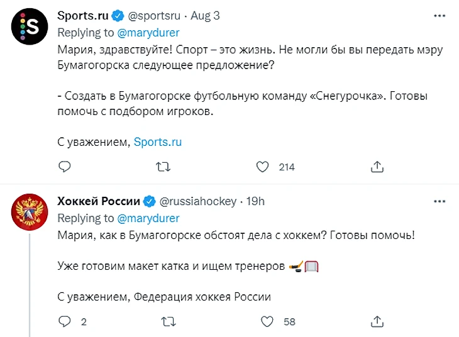Open @marydurer mention in Sports.ru reply

click(x=148, y=33)
